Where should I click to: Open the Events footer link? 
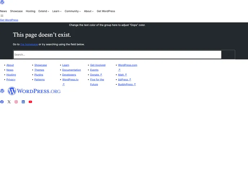[94, 70]
